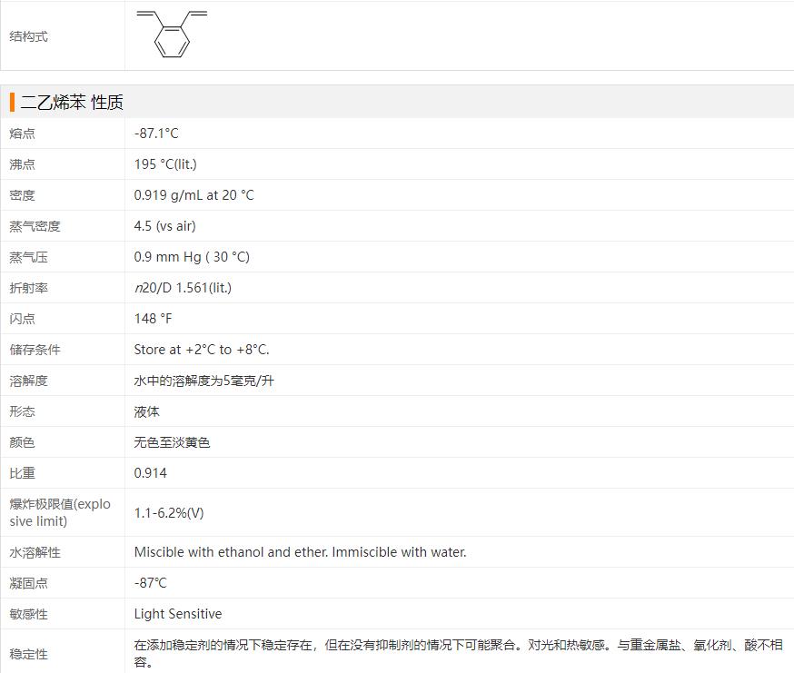Click the orange bar beside the section heading

pos(12,103)
